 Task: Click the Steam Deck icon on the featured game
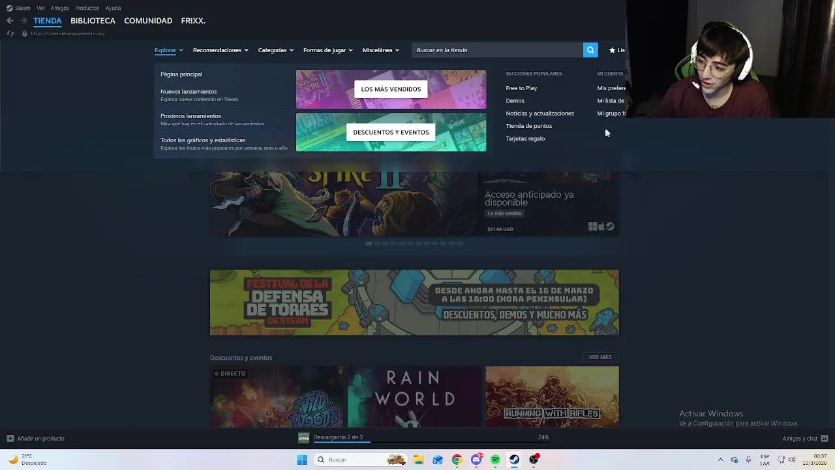click(x=611, y=227)
